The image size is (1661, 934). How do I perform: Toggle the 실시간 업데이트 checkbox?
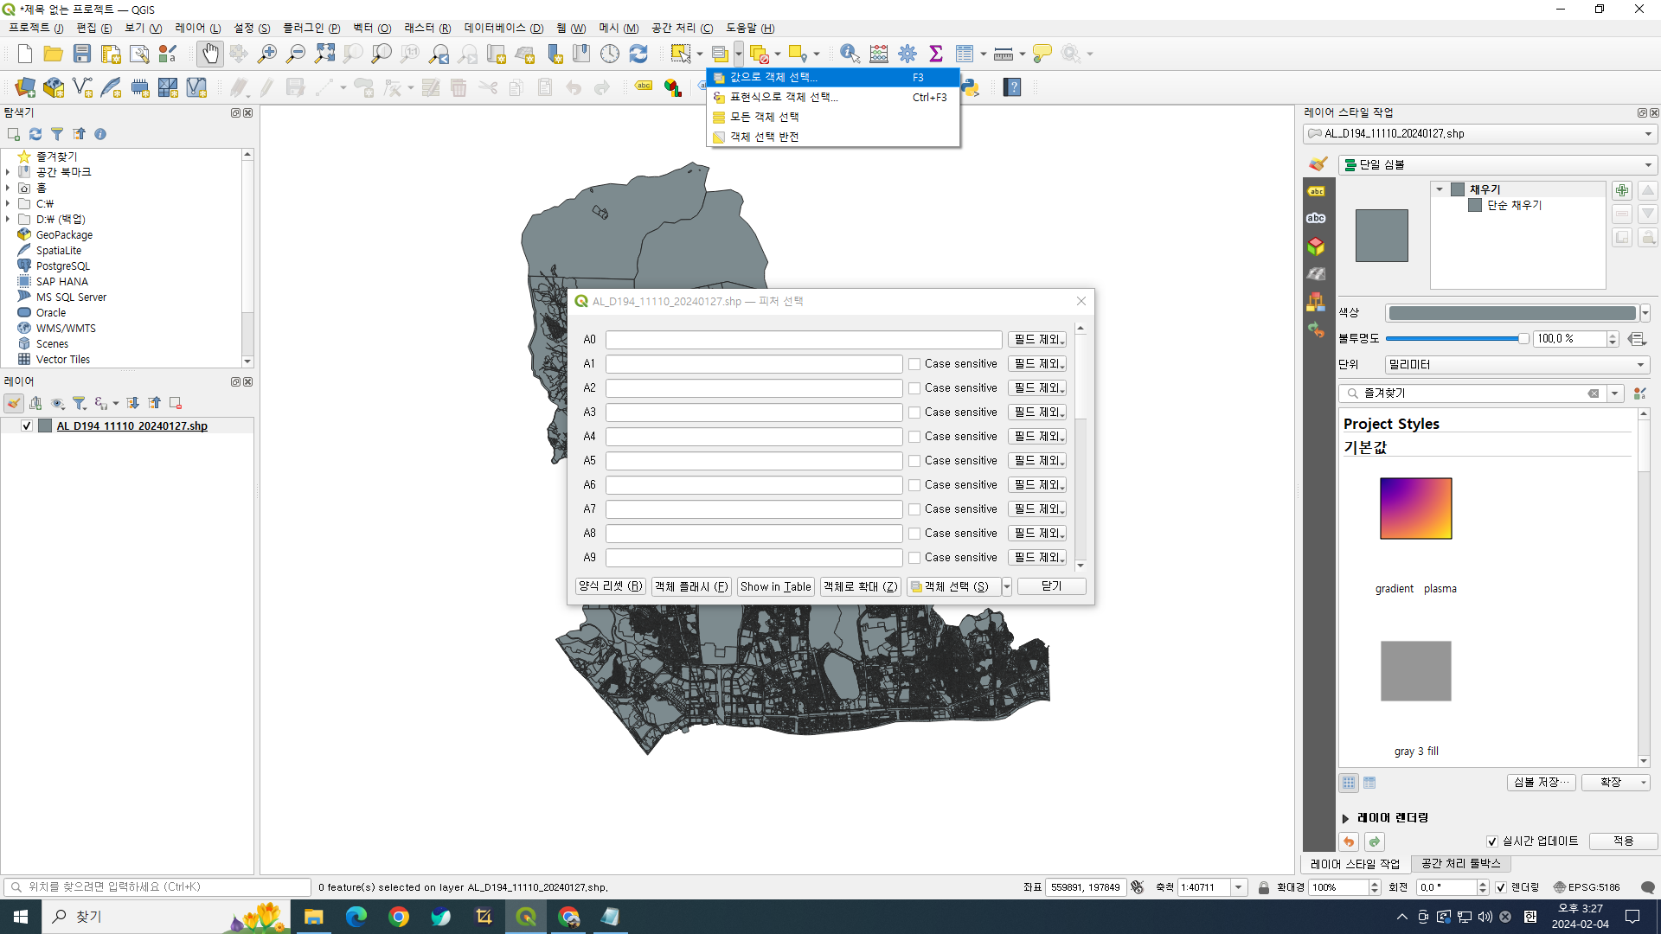tap(1492, 841)
